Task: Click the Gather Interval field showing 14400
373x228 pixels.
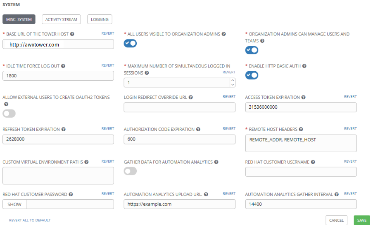Action: (301, 204)
